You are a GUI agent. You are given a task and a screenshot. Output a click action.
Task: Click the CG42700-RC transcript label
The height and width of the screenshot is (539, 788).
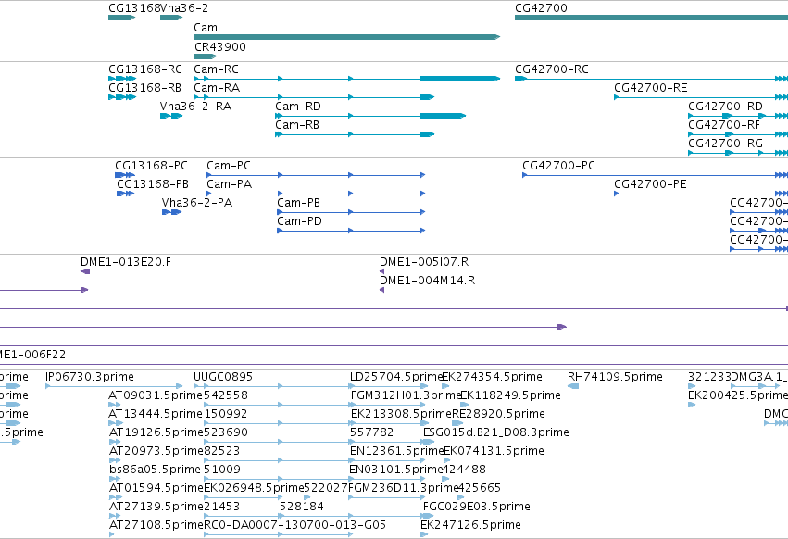coord(552,69)
